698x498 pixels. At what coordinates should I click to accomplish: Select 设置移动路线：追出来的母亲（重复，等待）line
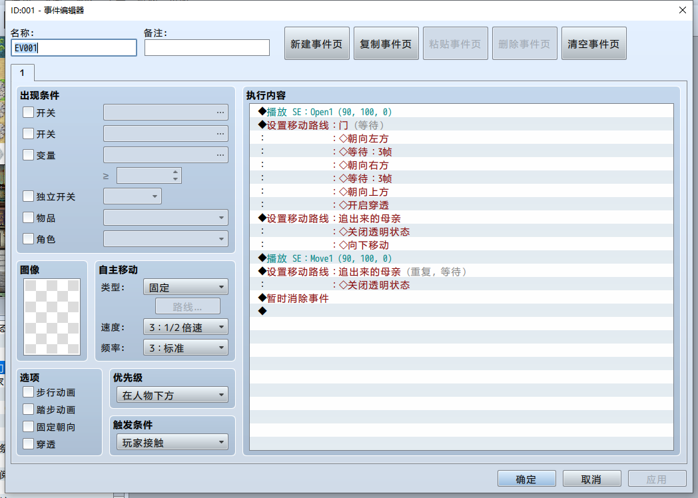click(462, 272)
